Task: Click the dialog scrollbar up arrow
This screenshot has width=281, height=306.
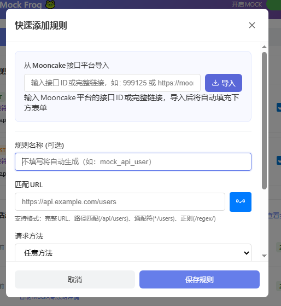Action: pyautogui.click(x=264, y=47)
